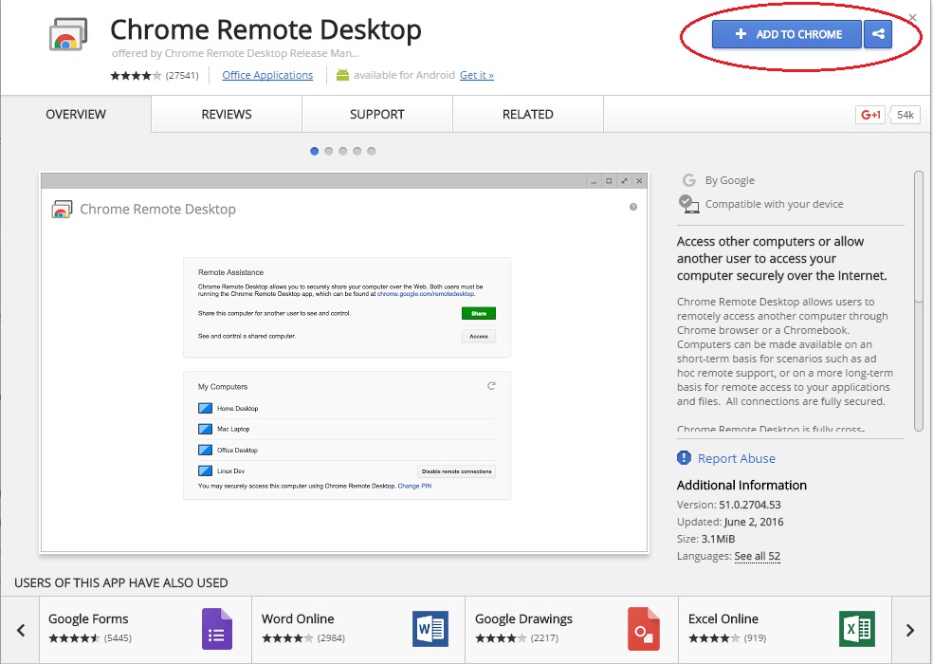The image size is (933, 664).
Task: Click the offered by Chrome Remote Desktop text
Action: click(x=235, y=53)
